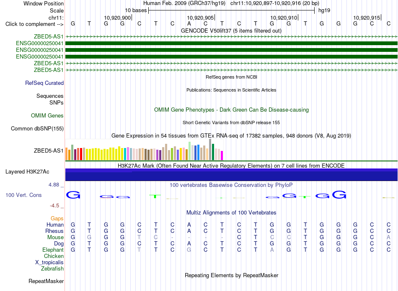Viewport: 398px width, 291px height.
Task: Open 'Multiz Alignments of 100 Vertebrates' title
Action: [x=231, y=213]
